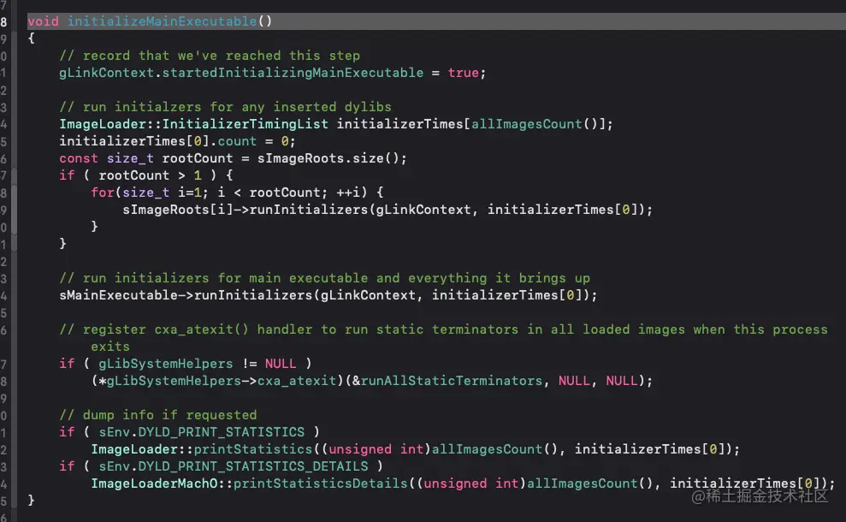Screen dimensions: 846x522
Task: Click the comment "dump info if requested"
Action: pyautogui.click(x=157, y=415)
